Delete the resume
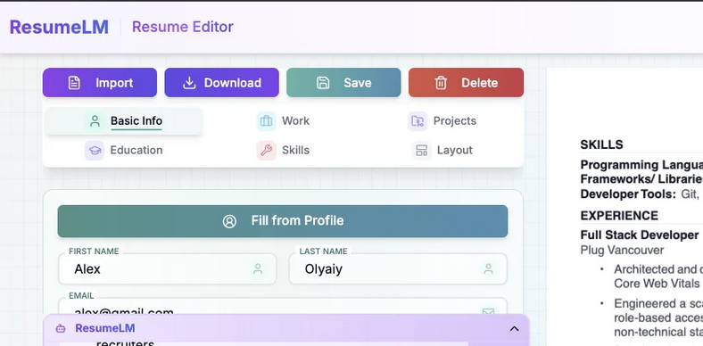Image resolution: width=703 pixels, height=346 pixels. (x=466, y=82)
